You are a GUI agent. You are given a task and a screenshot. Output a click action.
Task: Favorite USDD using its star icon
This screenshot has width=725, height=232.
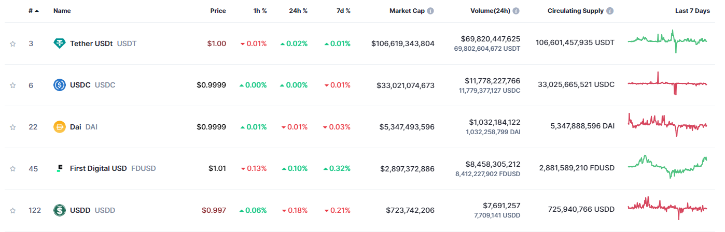(x=13, y=211)
